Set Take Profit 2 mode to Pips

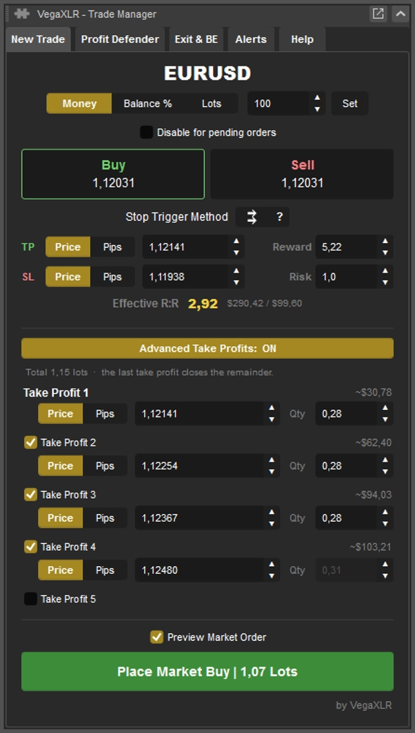coord(104,466)
